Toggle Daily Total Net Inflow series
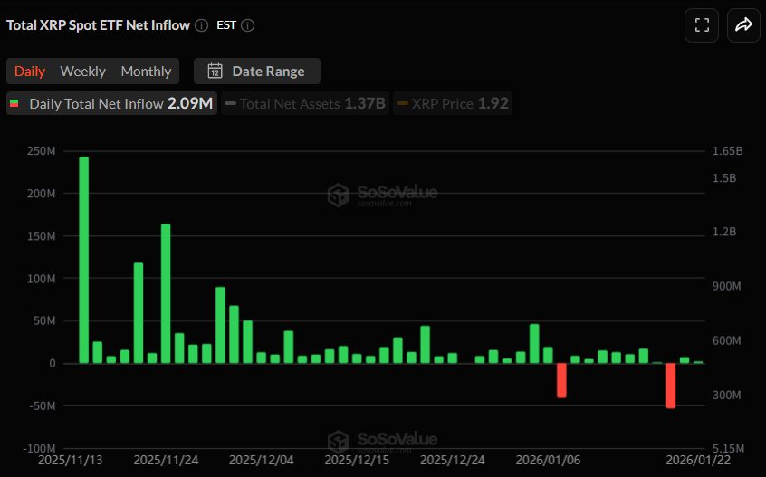This screenshot has width=766, height=477. tap(111, 104)
